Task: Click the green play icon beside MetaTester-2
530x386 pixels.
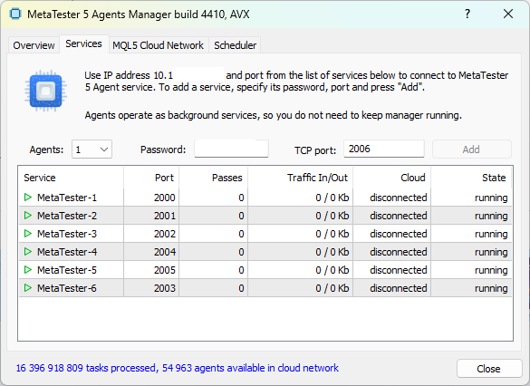Action: pyautogui.click(x=28, y=216)
